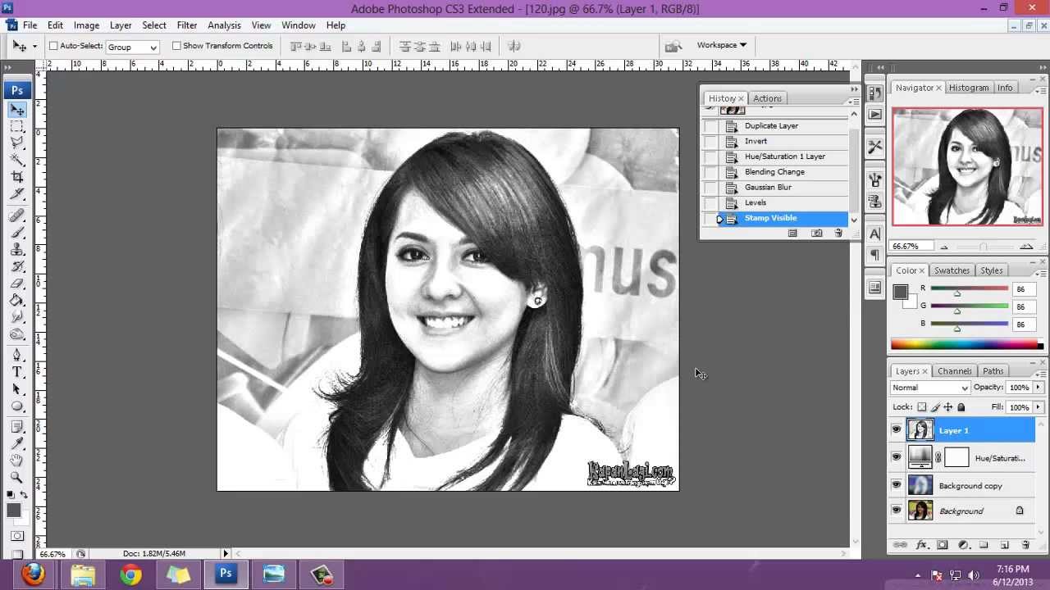The width and height of the screenshot is (1050, 590).
Task: Select the Rectangular Marquee tool
Action: click(17, 126)
